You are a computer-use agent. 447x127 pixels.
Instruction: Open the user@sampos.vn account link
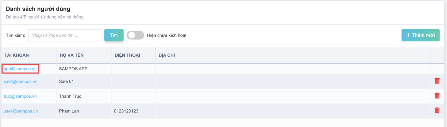(21, 111)
